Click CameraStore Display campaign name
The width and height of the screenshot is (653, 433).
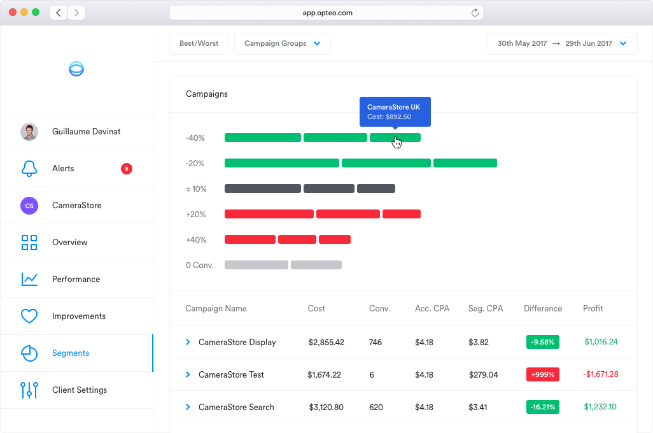(x=237, y=343)
